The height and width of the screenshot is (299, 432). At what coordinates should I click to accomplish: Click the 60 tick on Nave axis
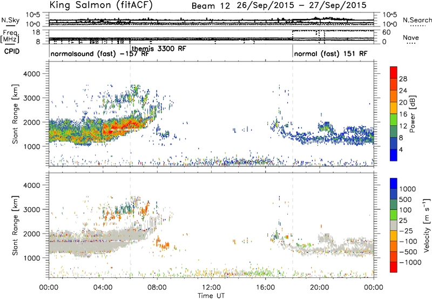tap(387, 32)
